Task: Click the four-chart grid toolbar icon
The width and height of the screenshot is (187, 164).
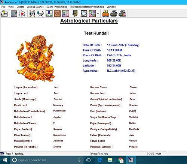Action: [65, 14]
